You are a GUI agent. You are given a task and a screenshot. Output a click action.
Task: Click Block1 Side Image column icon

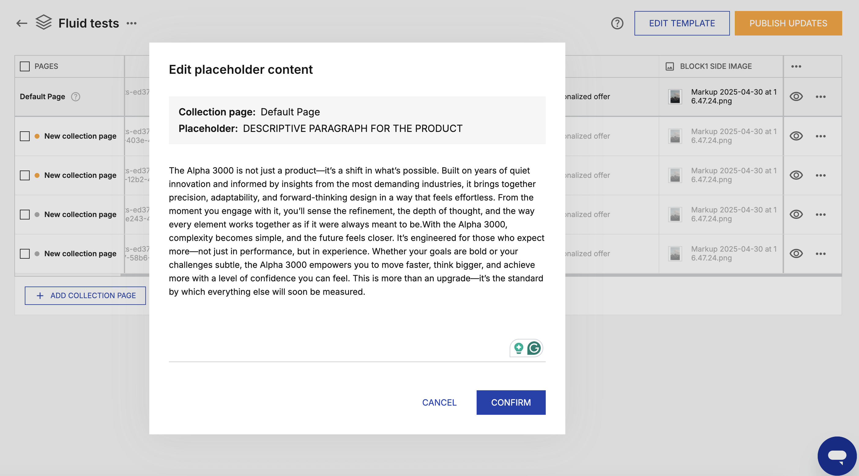(x=670, y=66)
